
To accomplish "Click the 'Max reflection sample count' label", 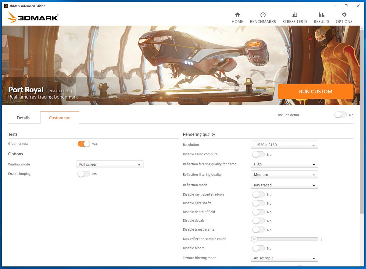I will 204,239.
